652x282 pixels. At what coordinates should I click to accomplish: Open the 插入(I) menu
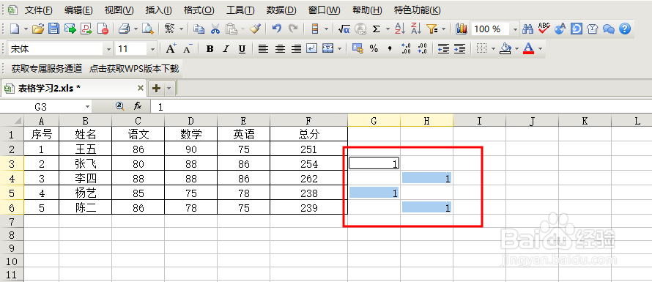click(x=159, y=10)
